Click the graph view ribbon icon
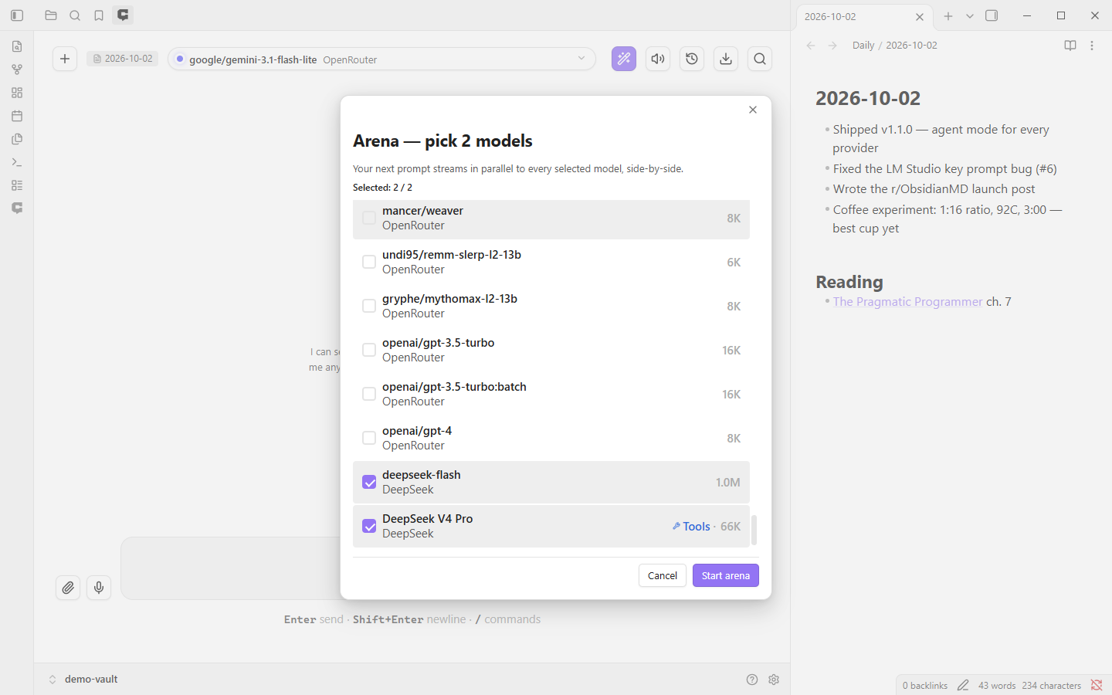 coord(17,69)
